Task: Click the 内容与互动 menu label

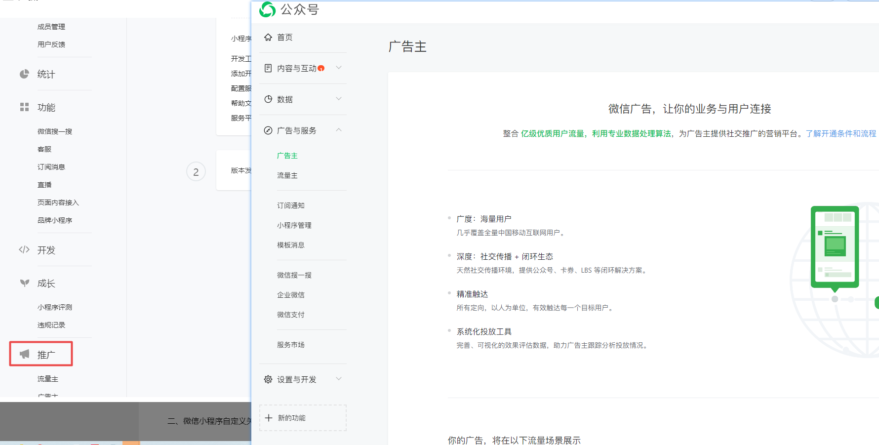Action: pos(297,68)
